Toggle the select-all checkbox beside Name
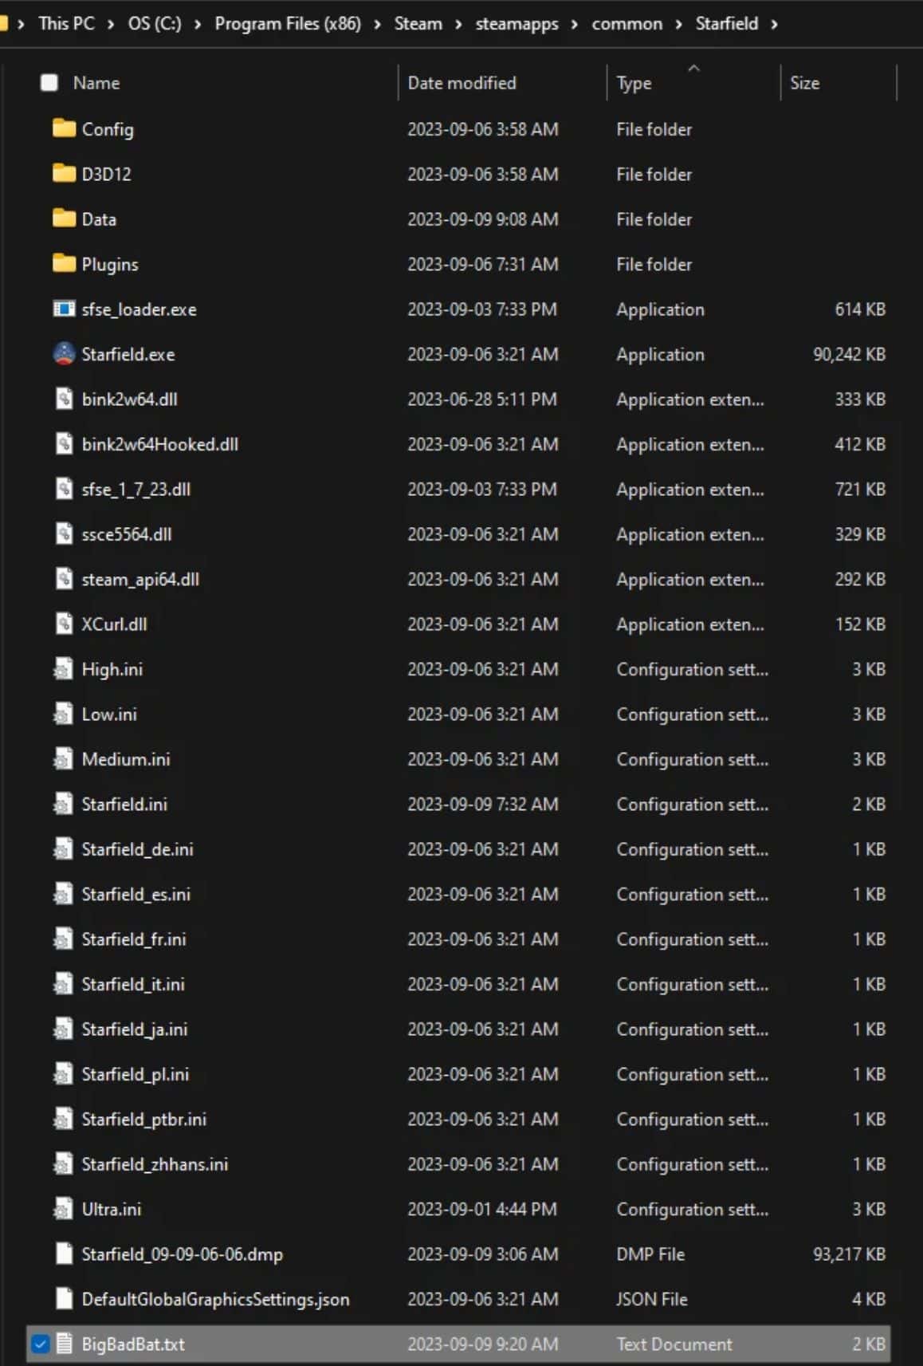Screen dimensions: 923x1366 tap(49, 83)
